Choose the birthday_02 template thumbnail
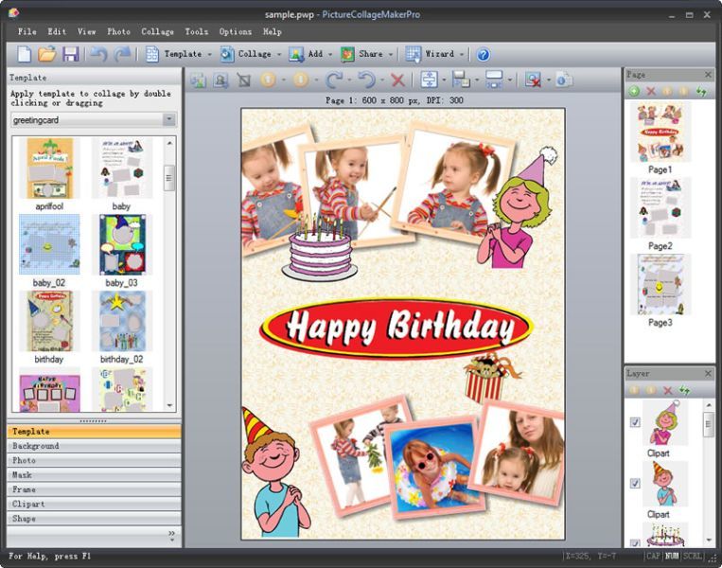This screenshot has width=722, height=568. [x=121, y=321]
